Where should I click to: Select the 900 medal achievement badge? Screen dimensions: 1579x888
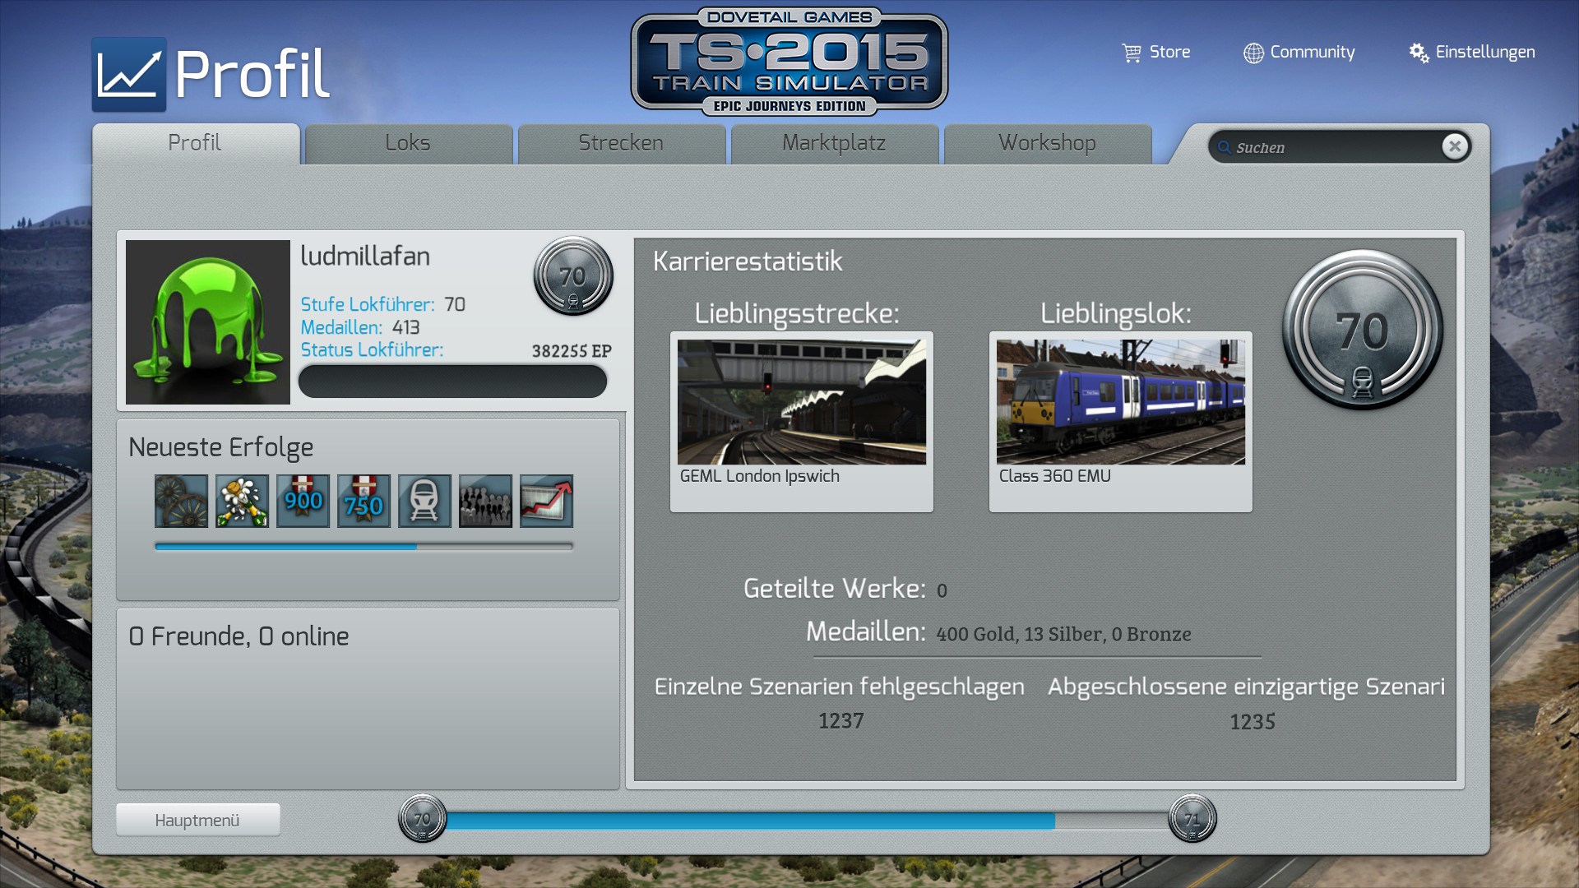click(303, 501)
